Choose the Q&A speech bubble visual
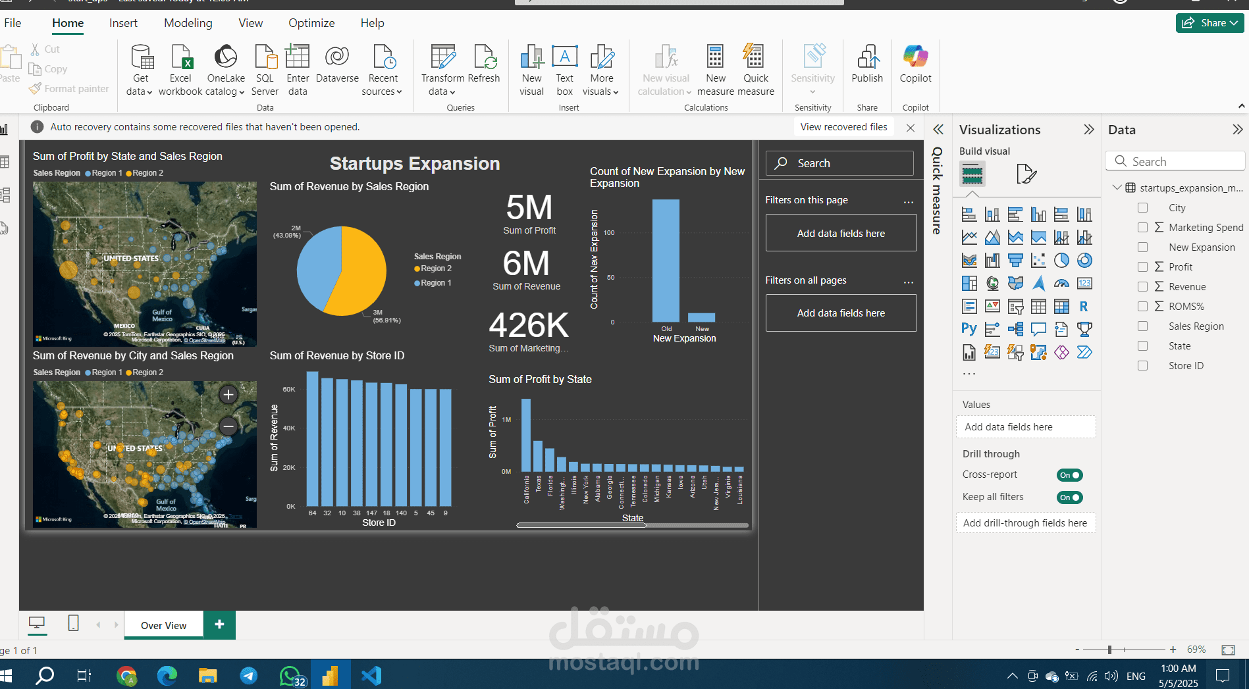 click(1038, 329)
